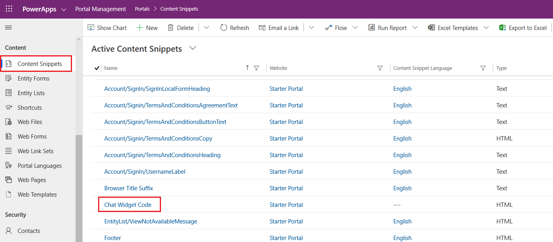Expand the Run Report dropdown chevron
Image resolution: width=553 pixels, height=242 pixels.
pos(415,28)
